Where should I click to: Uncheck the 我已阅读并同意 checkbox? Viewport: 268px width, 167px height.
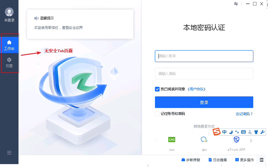point(157,89)
